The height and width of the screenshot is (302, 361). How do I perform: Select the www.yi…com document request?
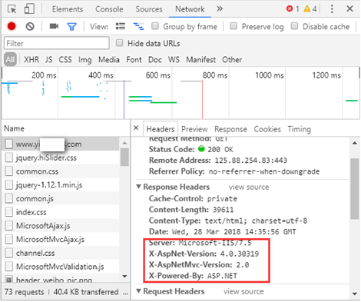coord(61,144)
